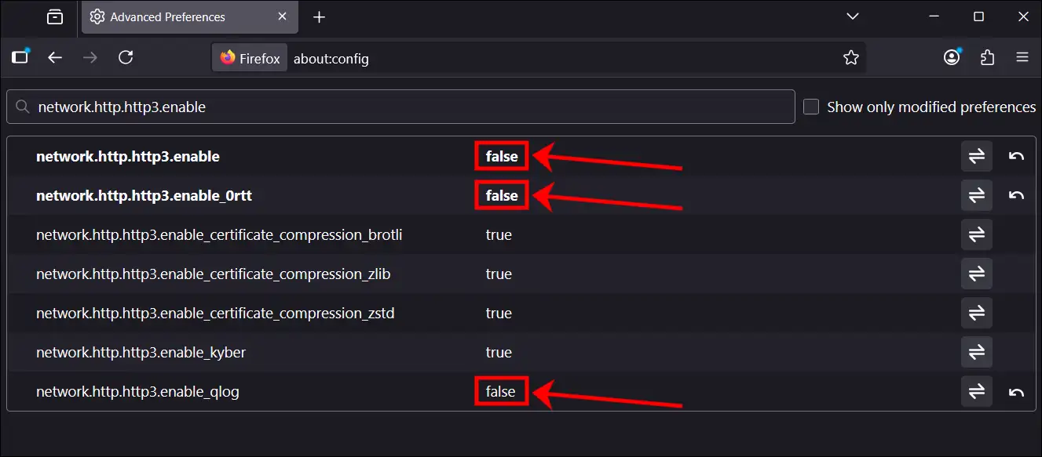Expand the list all tabs dropdown

pyautogui.click(x=852, y=16)
